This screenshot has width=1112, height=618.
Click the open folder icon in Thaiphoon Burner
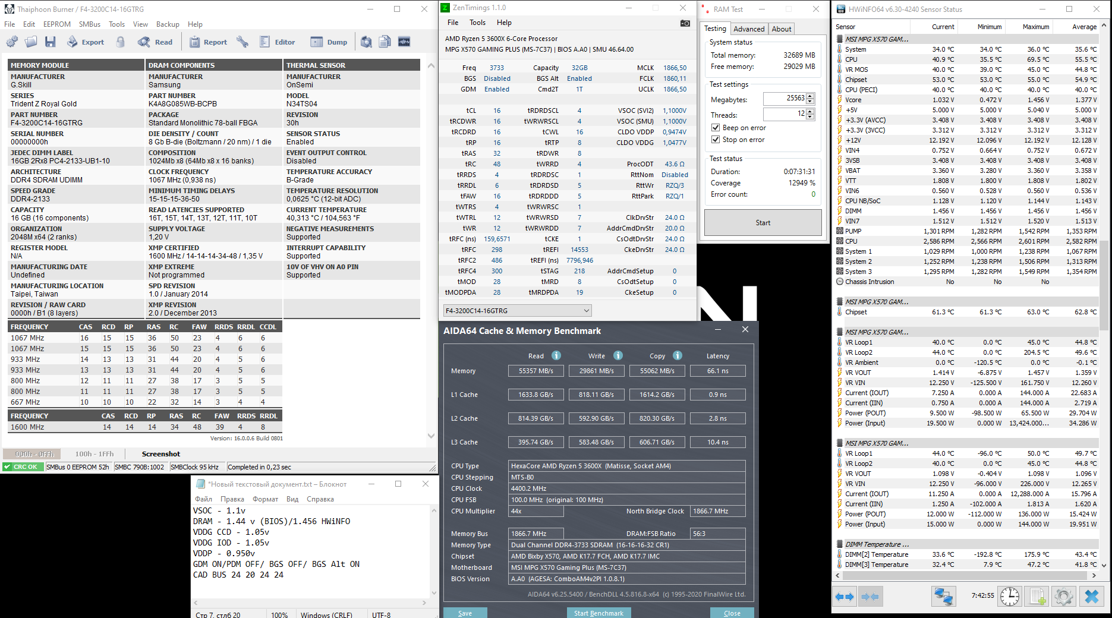31,42
